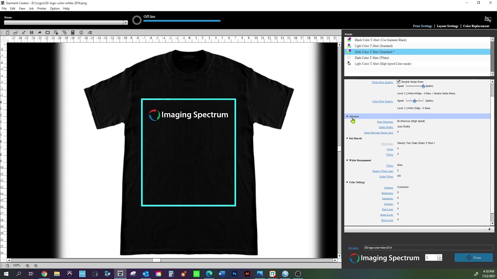Open the File menu
The width and height of the screenshot is (497, 279).
point(4,9)
